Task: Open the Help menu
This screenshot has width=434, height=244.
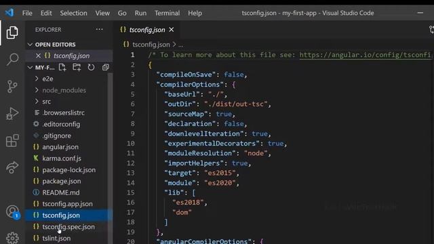Action: pos(195,13)
